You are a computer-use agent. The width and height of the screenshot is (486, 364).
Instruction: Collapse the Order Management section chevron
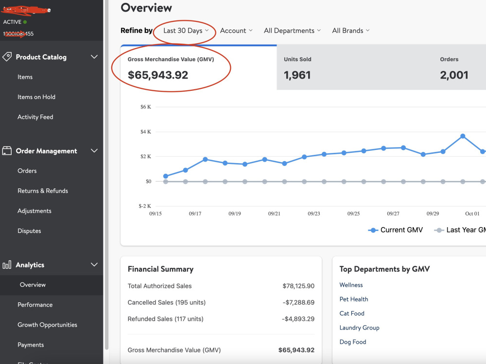(x=94, y=151)
